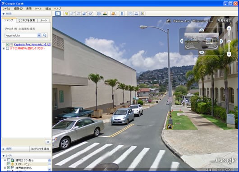Select the ジャンプ tab
The image size is (239, 172).
9,20
